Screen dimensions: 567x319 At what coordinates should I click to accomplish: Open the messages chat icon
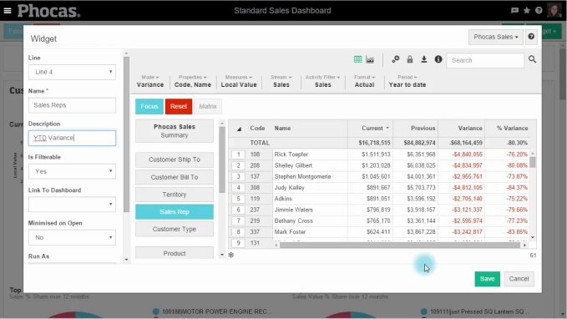click(x=514, y=11)
